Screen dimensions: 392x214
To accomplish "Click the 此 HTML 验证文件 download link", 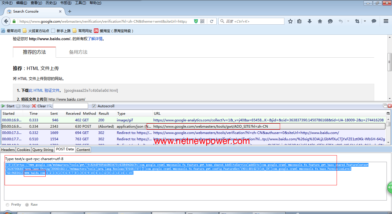I will click(x=44, y=90).
